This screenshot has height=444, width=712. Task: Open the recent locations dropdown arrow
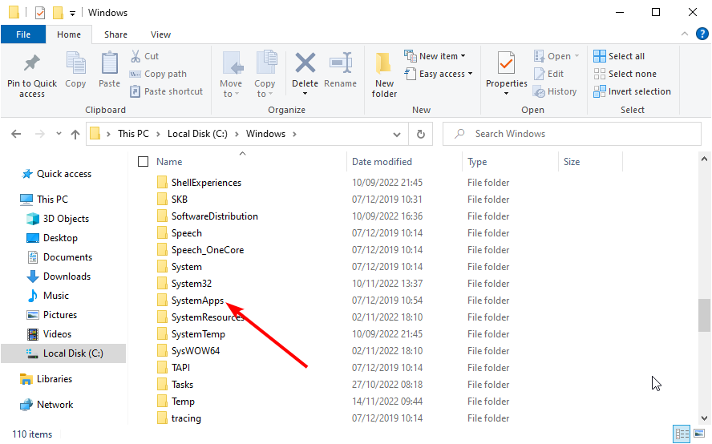(59, 134)
